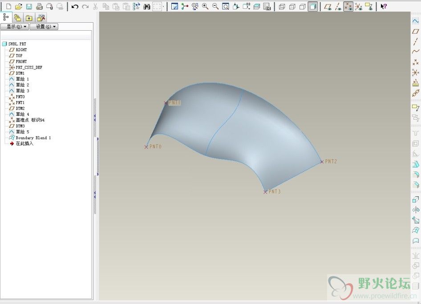Activate the orient mode icon
Image resolution: width=421 pixels, height=304 pixels.
click(195, 6)
